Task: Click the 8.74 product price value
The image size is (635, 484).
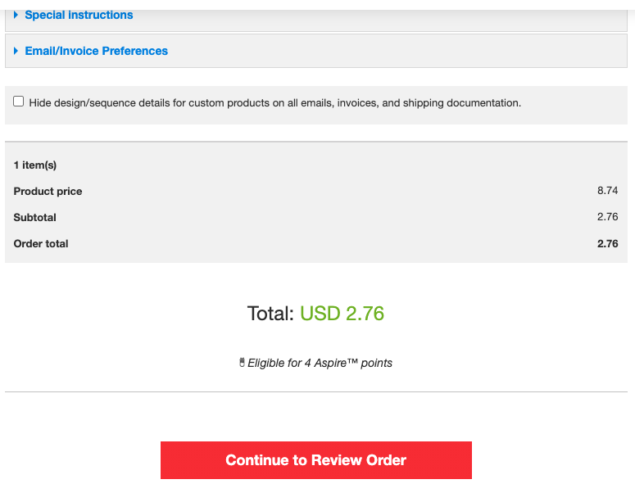Action: point(607,191)
